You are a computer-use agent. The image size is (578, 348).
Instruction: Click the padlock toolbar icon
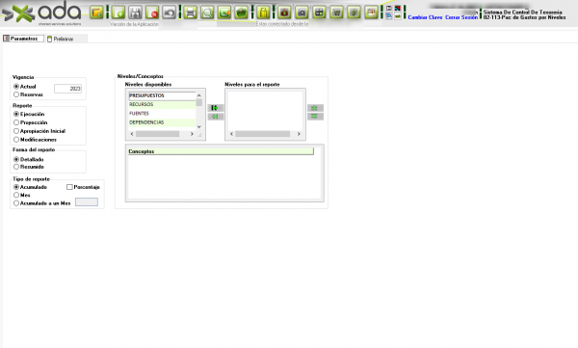click(263, 13)
